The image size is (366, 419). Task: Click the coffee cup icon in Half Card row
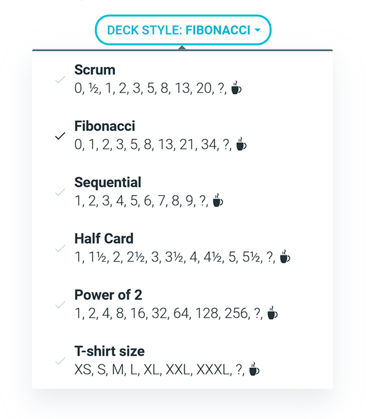(x=285, y=256)
